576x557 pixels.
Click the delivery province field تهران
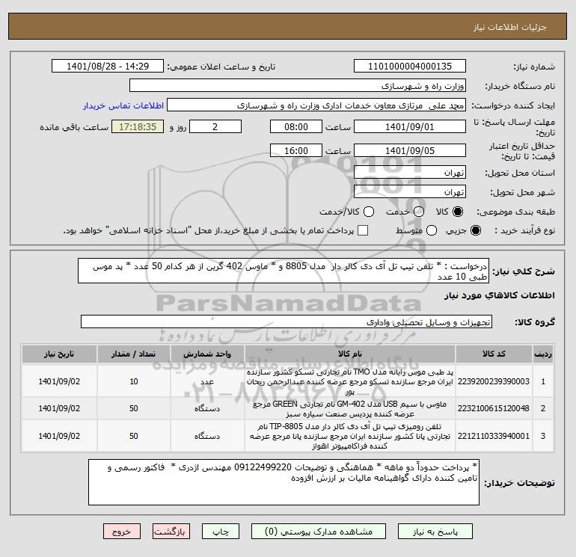coord(410,172)
